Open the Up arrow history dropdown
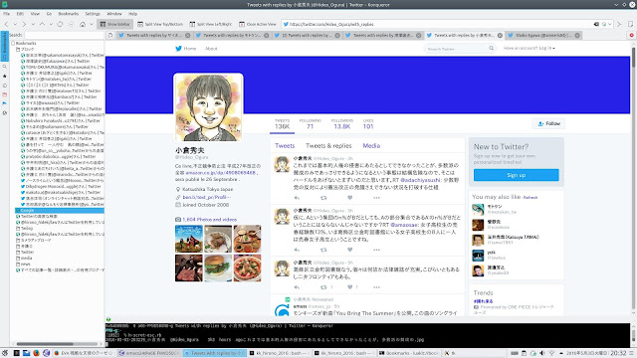Screen dimensions: 637x358 point(51,24)
